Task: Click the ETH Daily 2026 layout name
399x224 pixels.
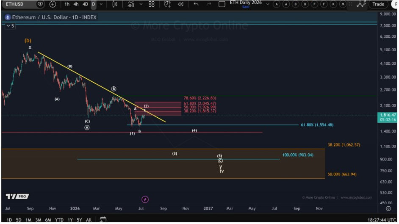Action: click(246, 3)
